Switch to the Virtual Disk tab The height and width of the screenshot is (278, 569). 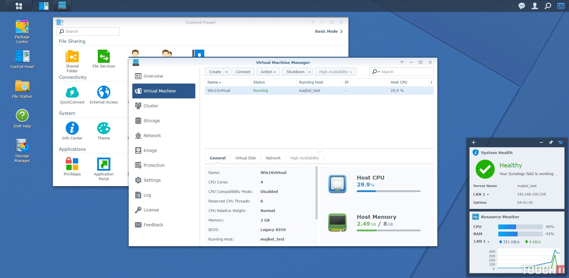(245, 158)
